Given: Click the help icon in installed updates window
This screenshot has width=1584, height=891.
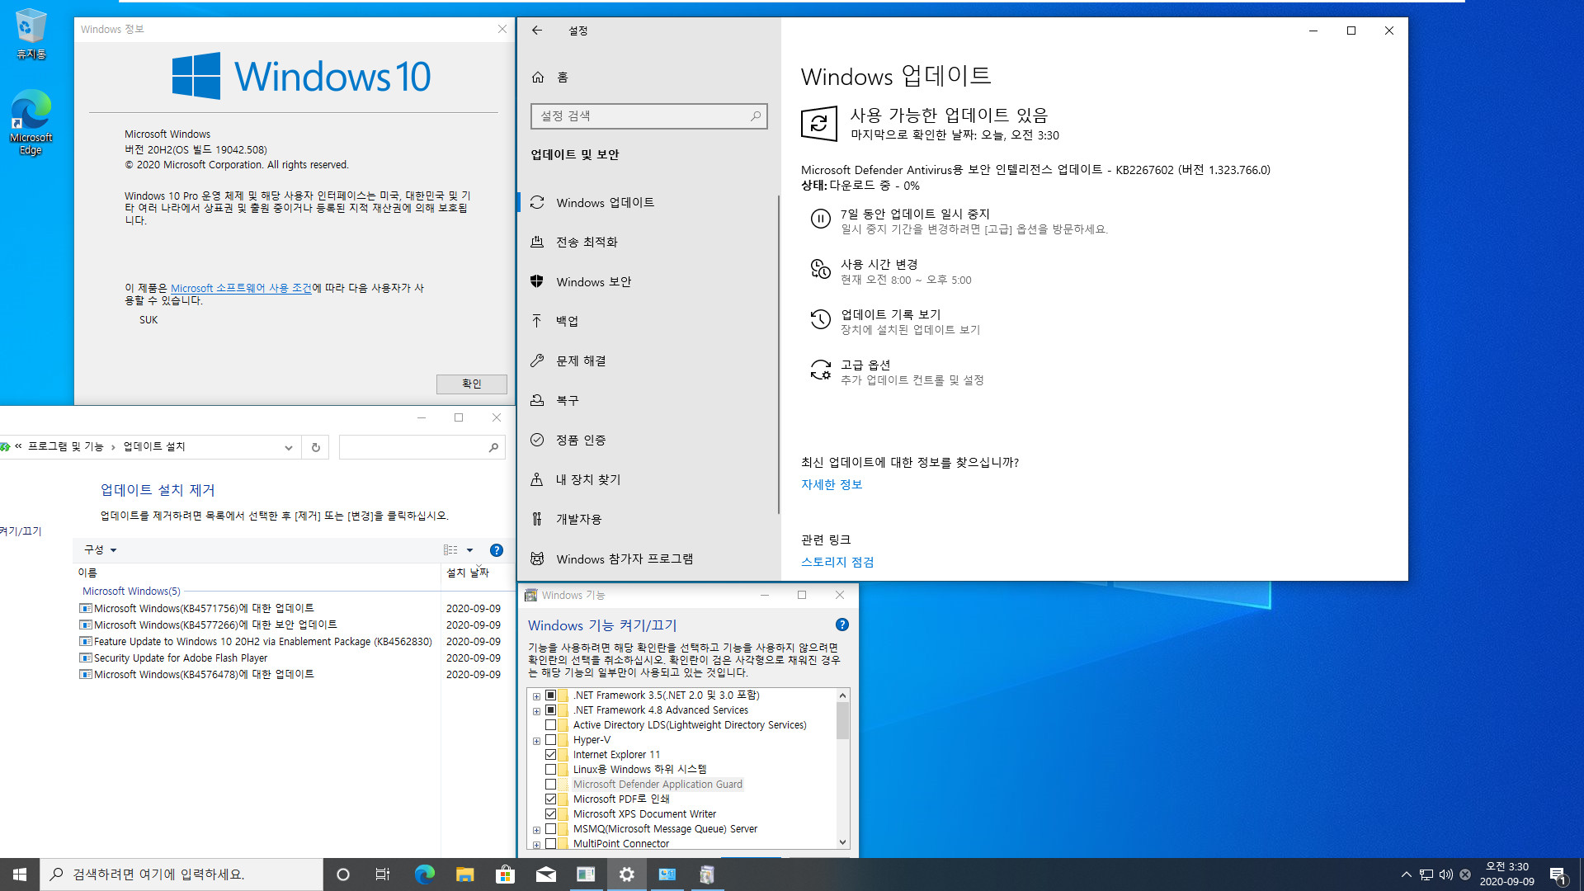Looking at the screenshot, I should click(x=497, y=550).
